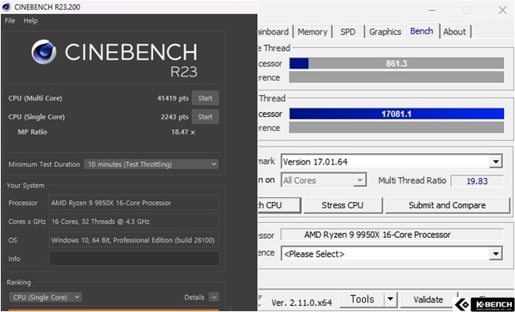The height and width of the screenshot is (312, 515).
Task: Open the Mainboard tab in CPU-Z
Action: 275,32
